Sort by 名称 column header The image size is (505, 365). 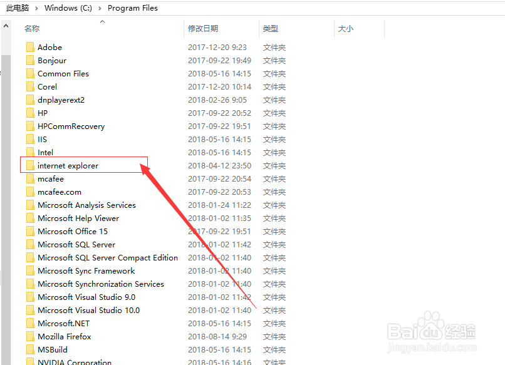pyautogui.click(x=32, y=28)
